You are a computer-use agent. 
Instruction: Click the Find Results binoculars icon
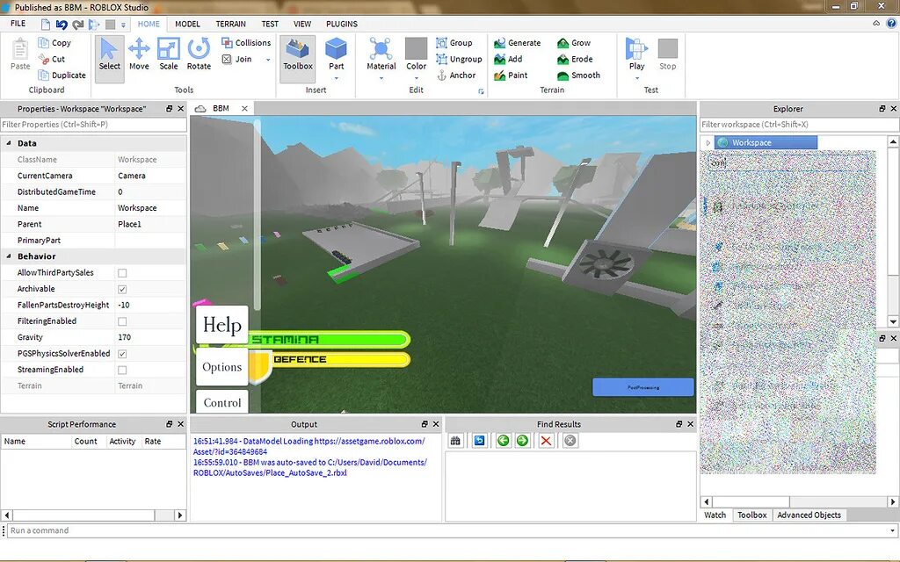tap(456, 441)
